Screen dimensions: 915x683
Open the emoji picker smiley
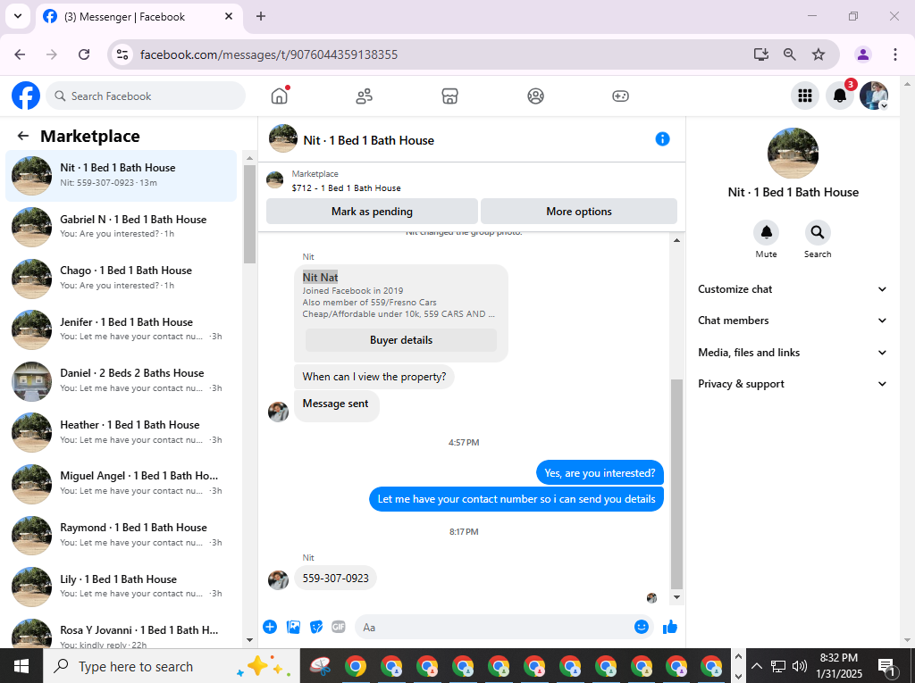642,627
